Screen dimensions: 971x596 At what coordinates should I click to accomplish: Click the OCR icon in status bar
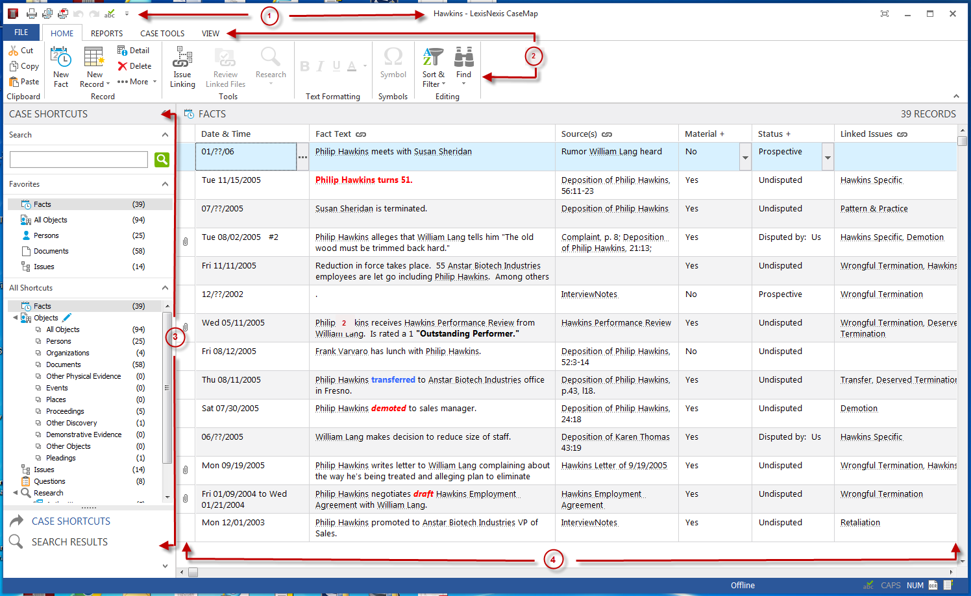point(933,585)
